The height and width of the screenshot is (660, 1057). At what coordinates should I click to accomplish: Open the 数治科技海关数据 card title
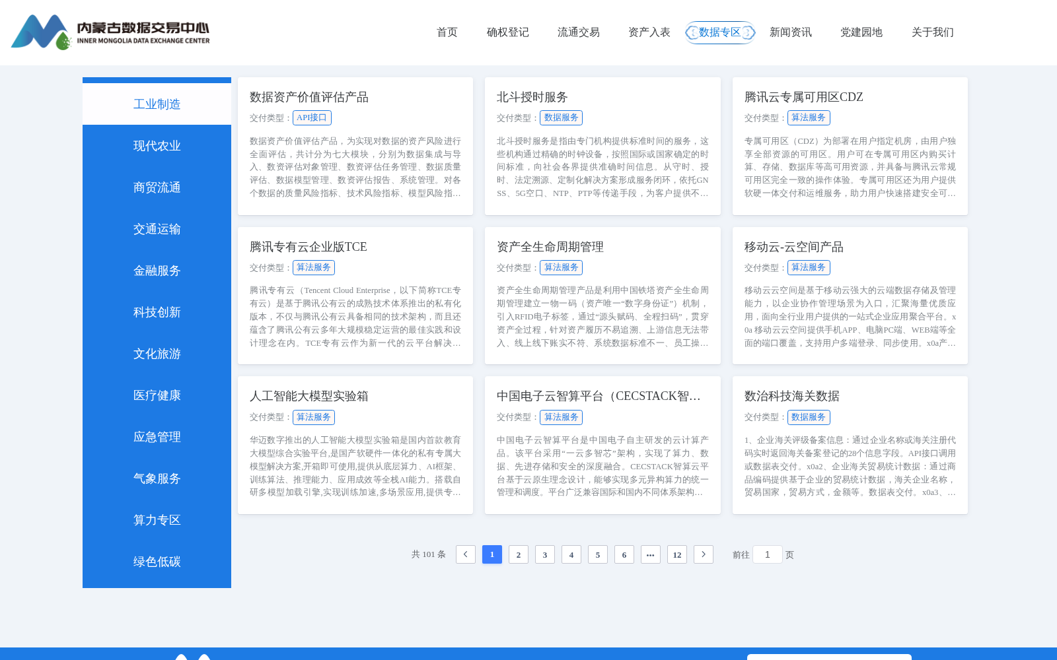(x=791, y=396)
